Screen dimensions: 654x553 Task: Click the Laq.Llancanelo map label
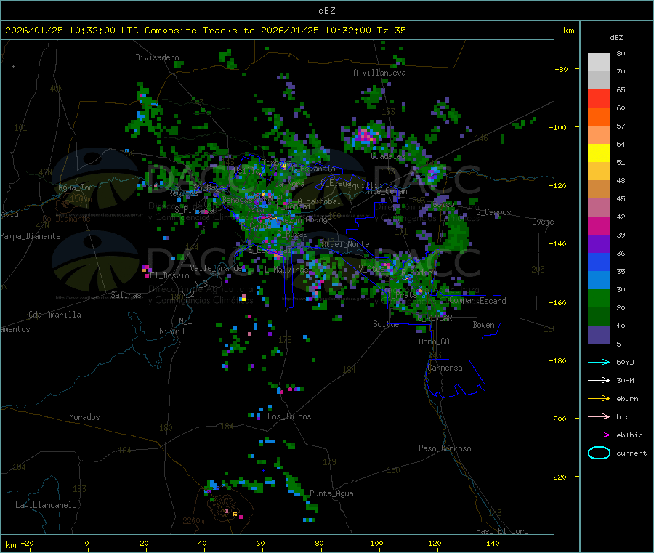pos(47,505)
